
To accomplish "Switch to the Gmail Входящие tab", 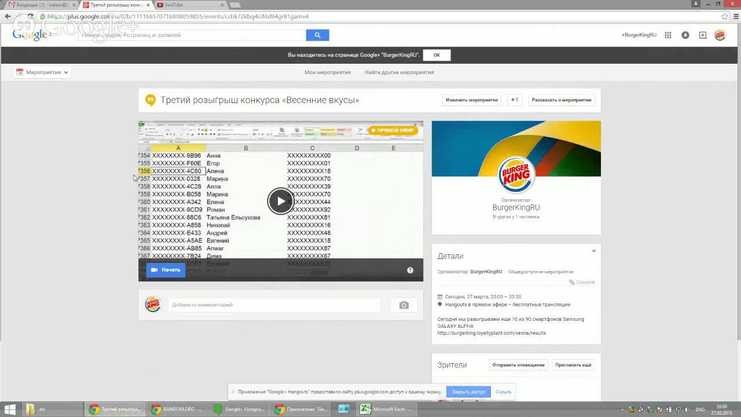I will 41,5.
